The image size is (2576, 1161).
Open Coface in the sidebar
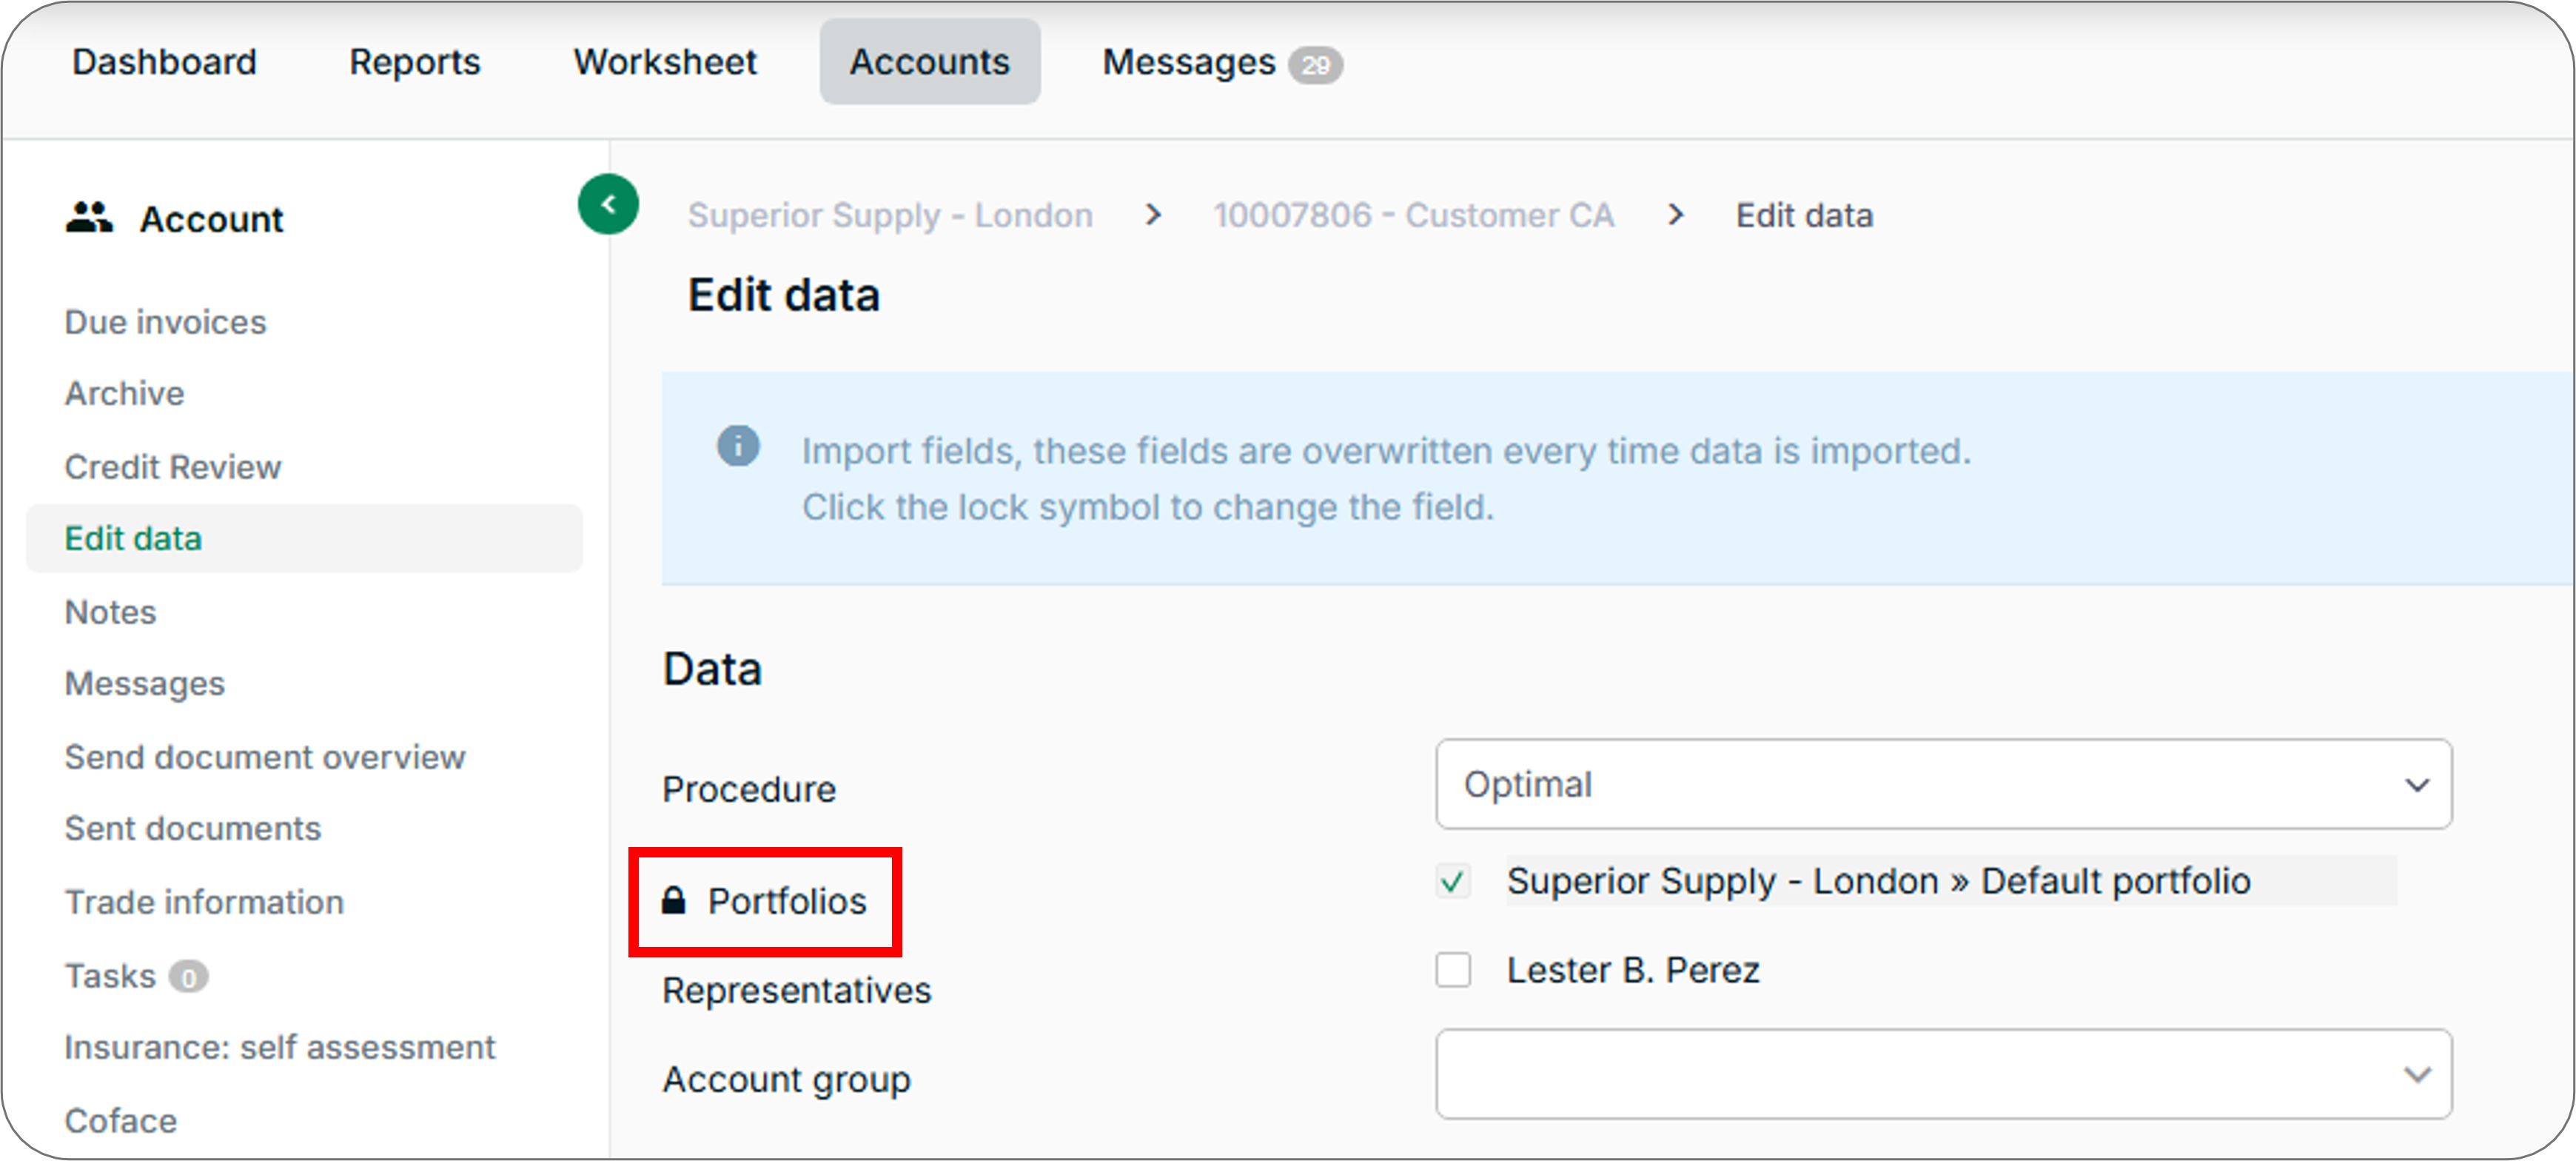(x=121, y=1121)
